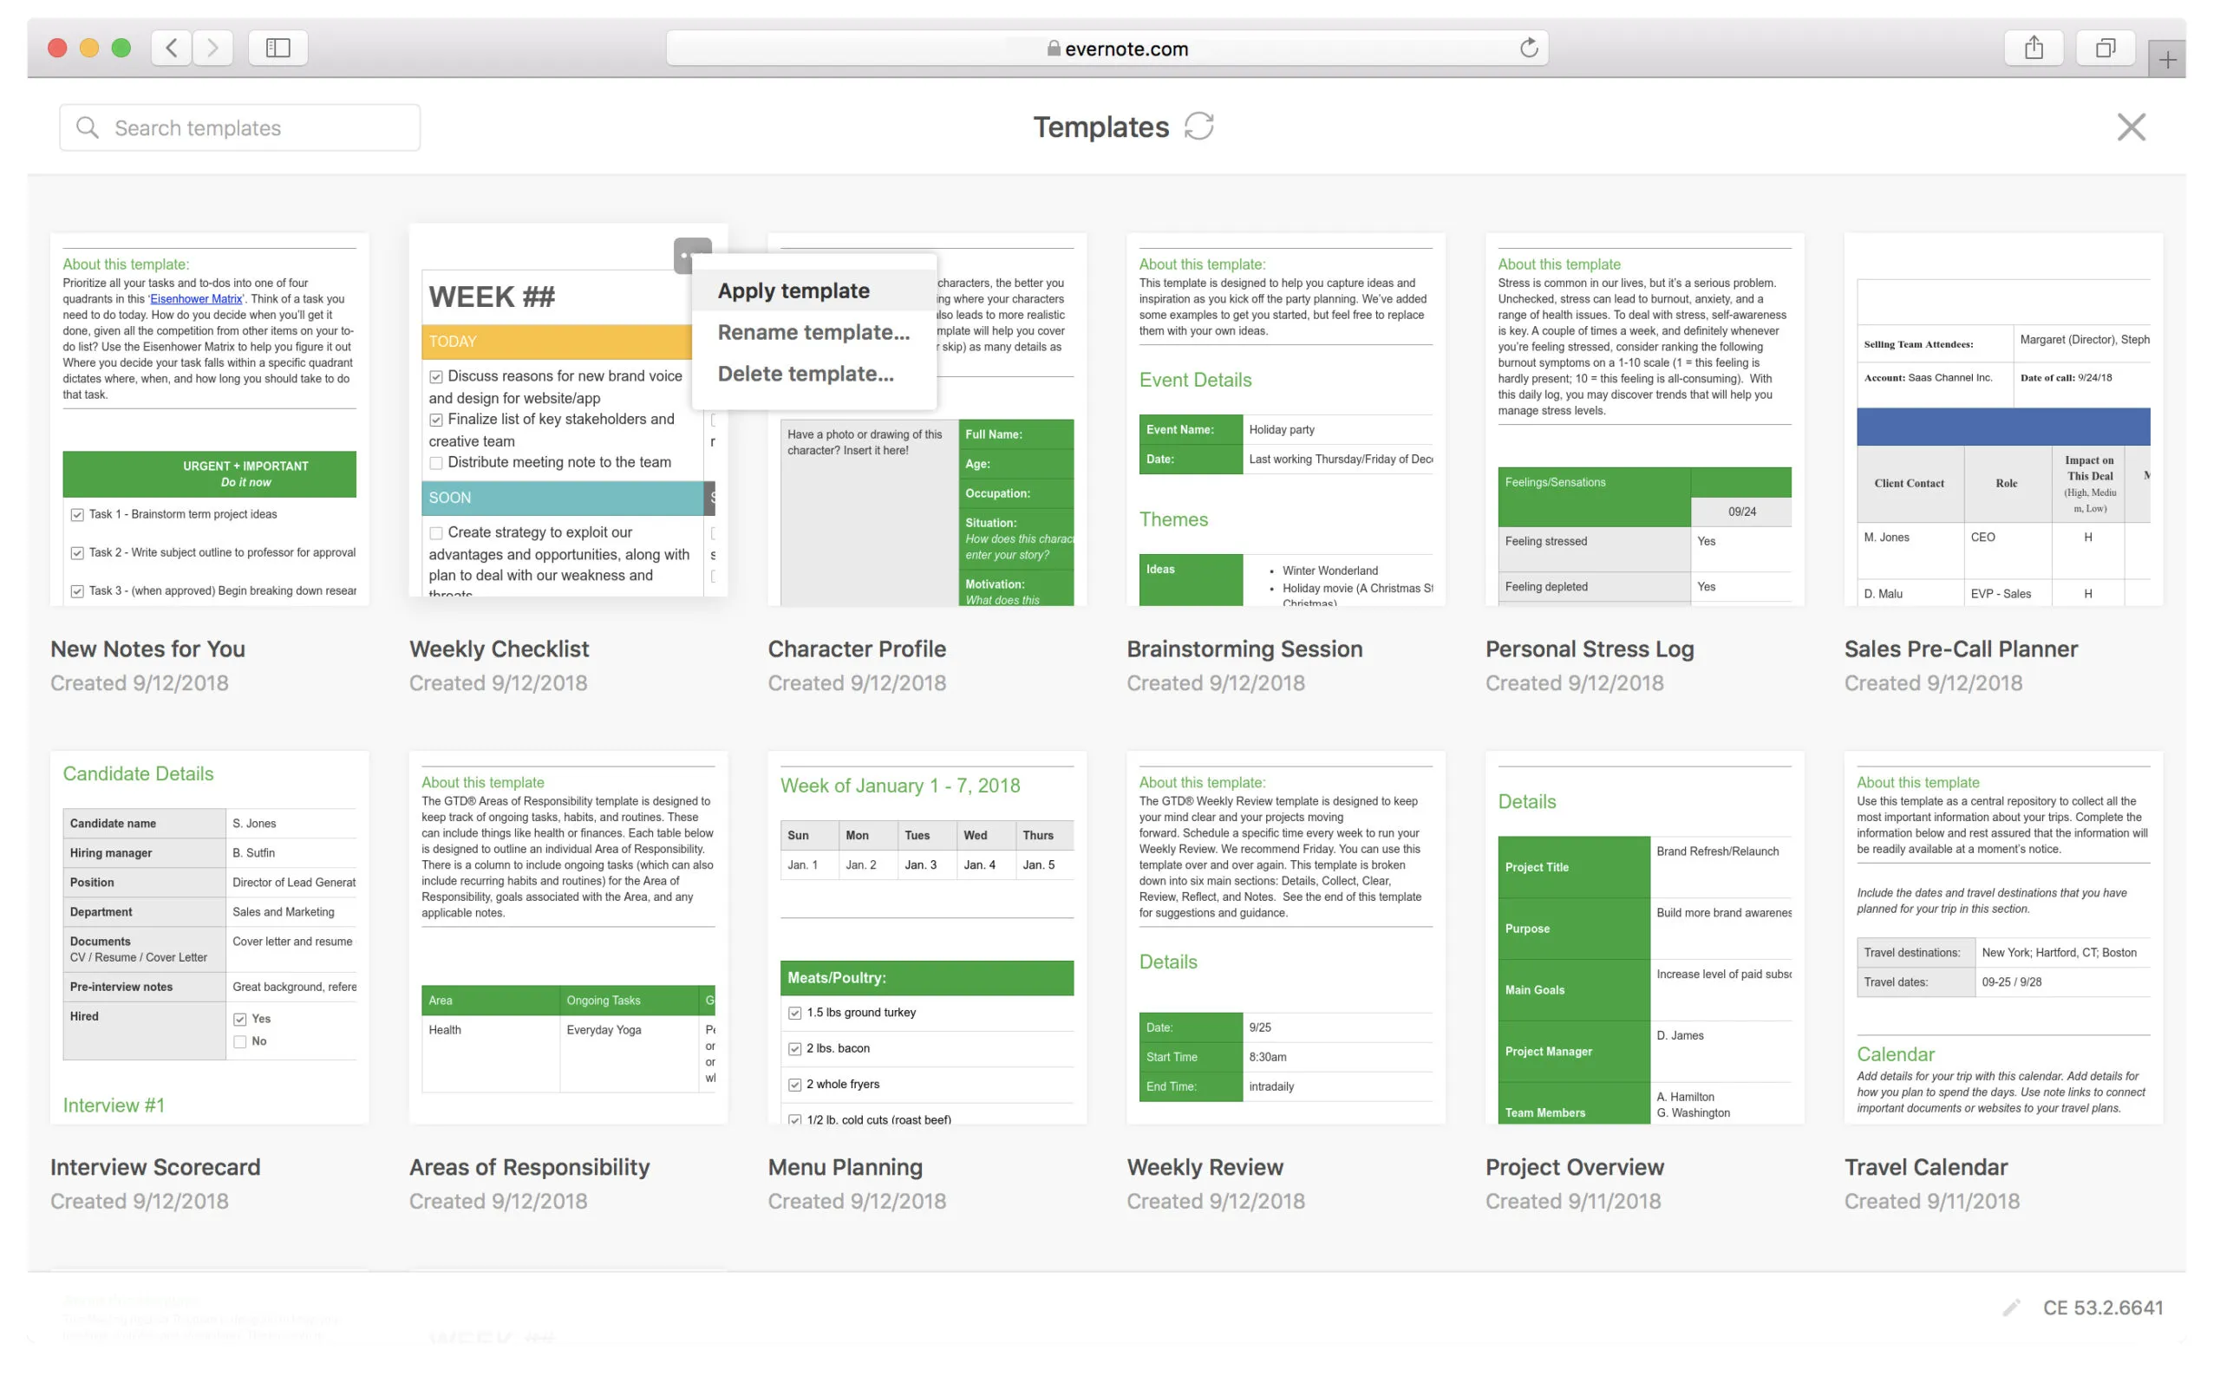Screen dimensions: 2220x1376
Task: Select Rename template from context menu
Action: tap(812, 331)
